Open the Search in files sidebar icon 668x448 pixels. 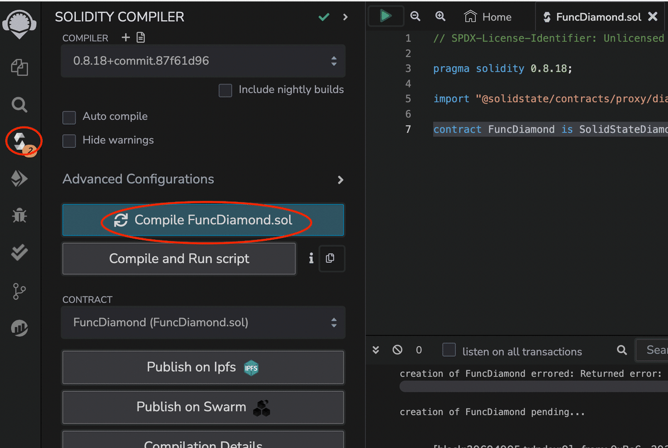19,105
